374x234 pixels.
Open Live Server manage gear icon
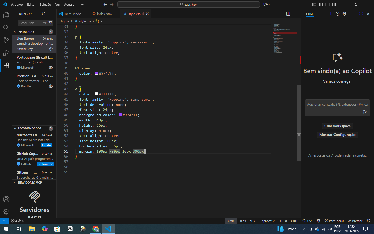point(51,49)
